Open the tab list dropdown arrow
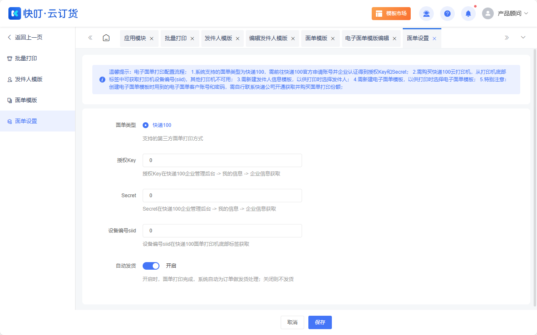The height and width of the screenshot is (335, 537). 523,38
